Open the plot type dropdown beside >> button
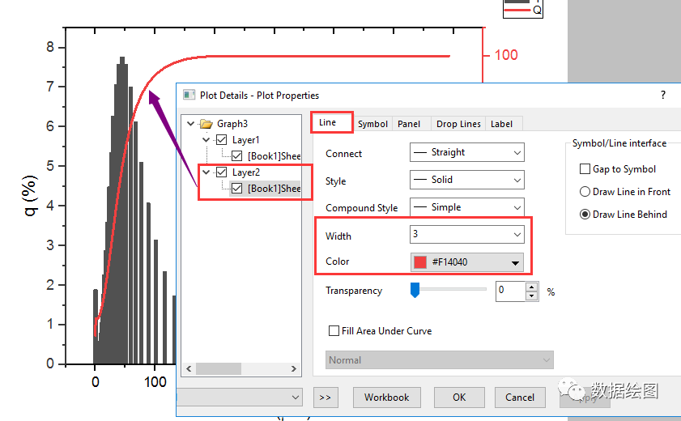 point(239,398)
